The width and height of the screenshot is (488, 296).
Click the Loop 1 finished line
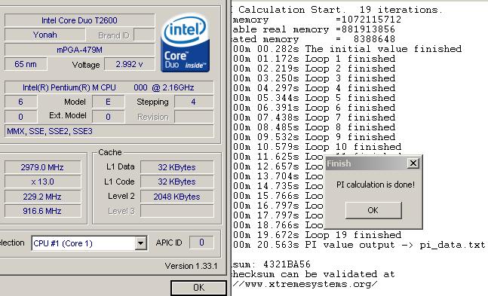[x=314, y=59]
